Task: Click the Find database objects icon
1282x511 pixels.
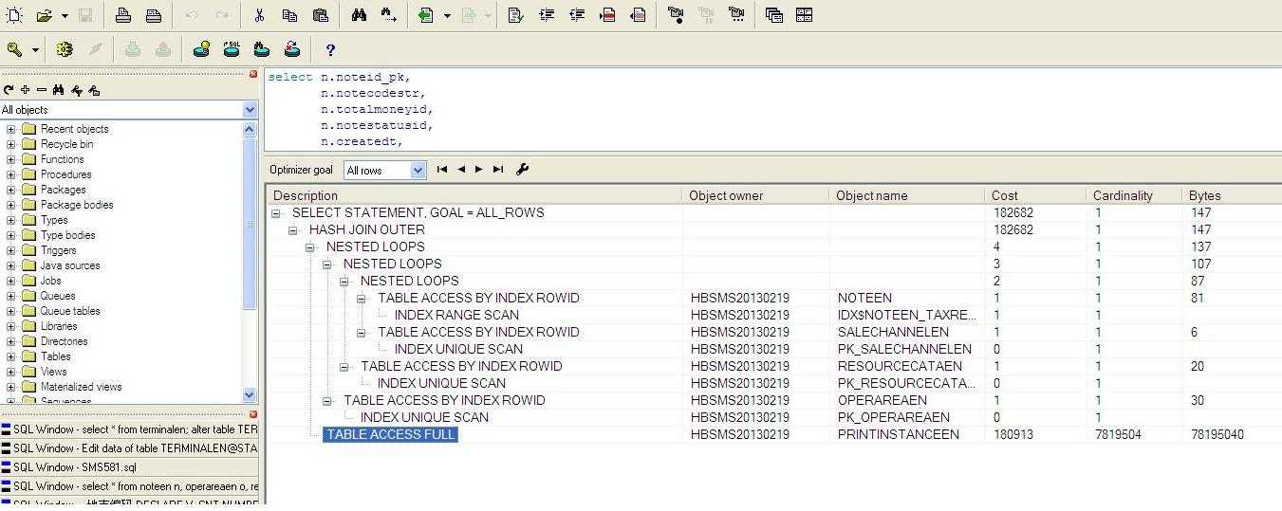Action: 262,49
